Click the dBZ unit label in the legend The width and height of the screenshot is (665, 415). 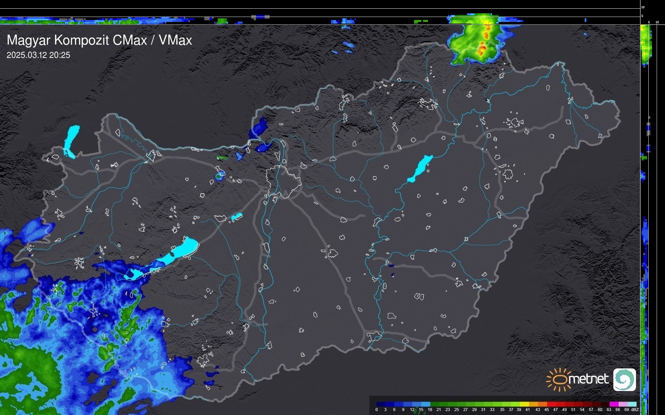click(x=635, y=410)
